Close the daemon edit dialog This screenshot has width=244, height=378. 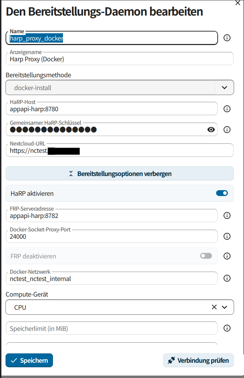pyautogui.click(x=238, y=3)
